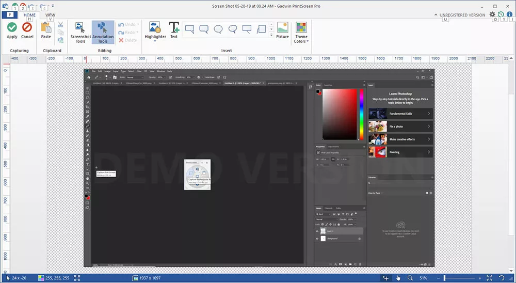Click the Delete button with the red X
Screen dimensions: 516x283
tap(127, 40)
